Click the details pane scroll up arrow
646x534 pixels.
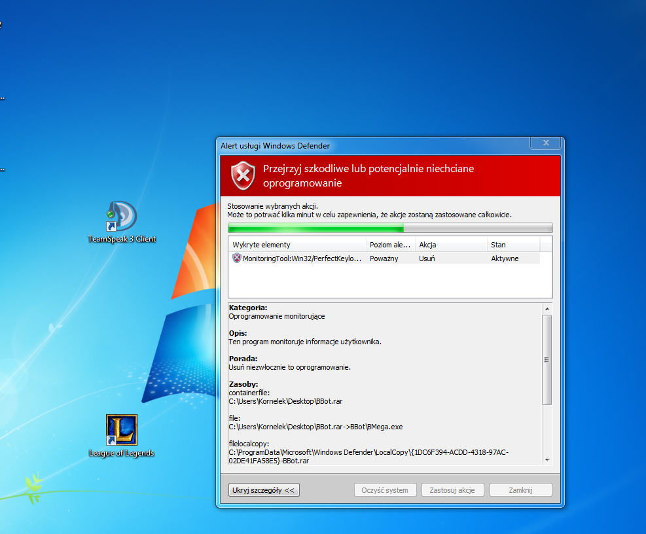[x=547, y=309]
